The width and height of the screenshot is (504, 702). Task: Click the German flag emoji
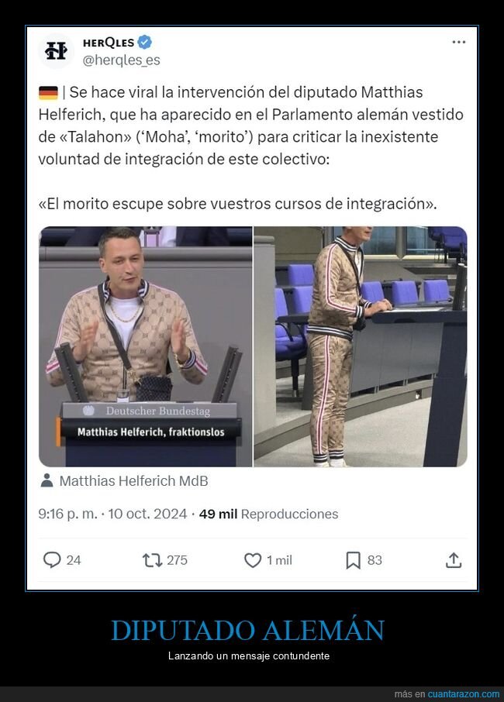point(48,93)
